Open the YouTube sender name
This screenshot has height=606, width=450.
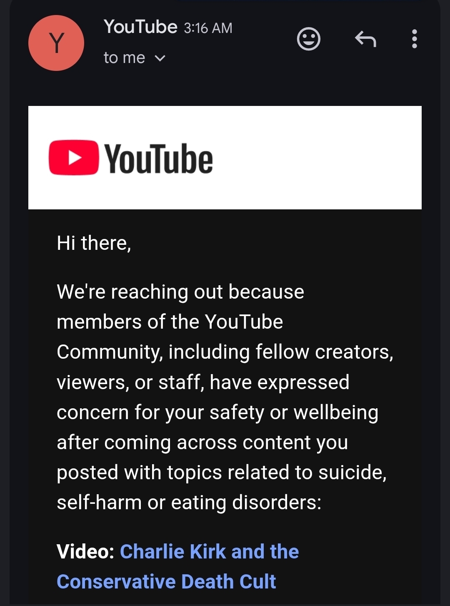140,27
